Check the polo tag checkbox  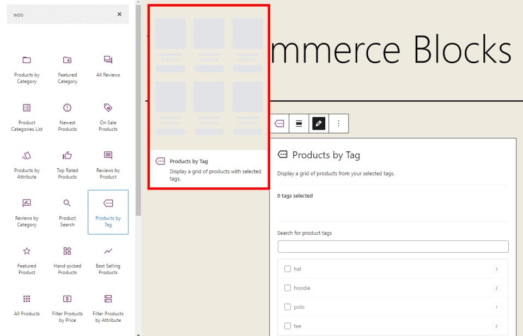[288, 307]
